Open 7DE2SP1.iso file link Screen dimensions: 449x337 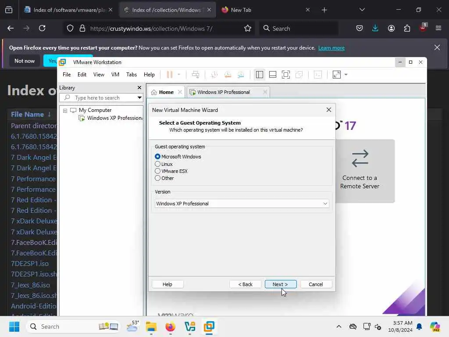30,264
